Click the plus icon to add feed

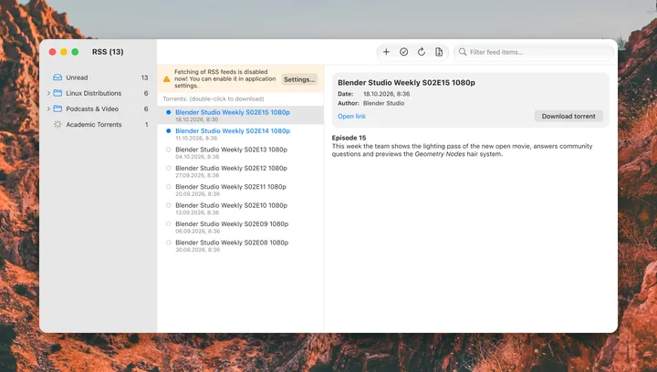pyautogui.click(x=386, y=52)
